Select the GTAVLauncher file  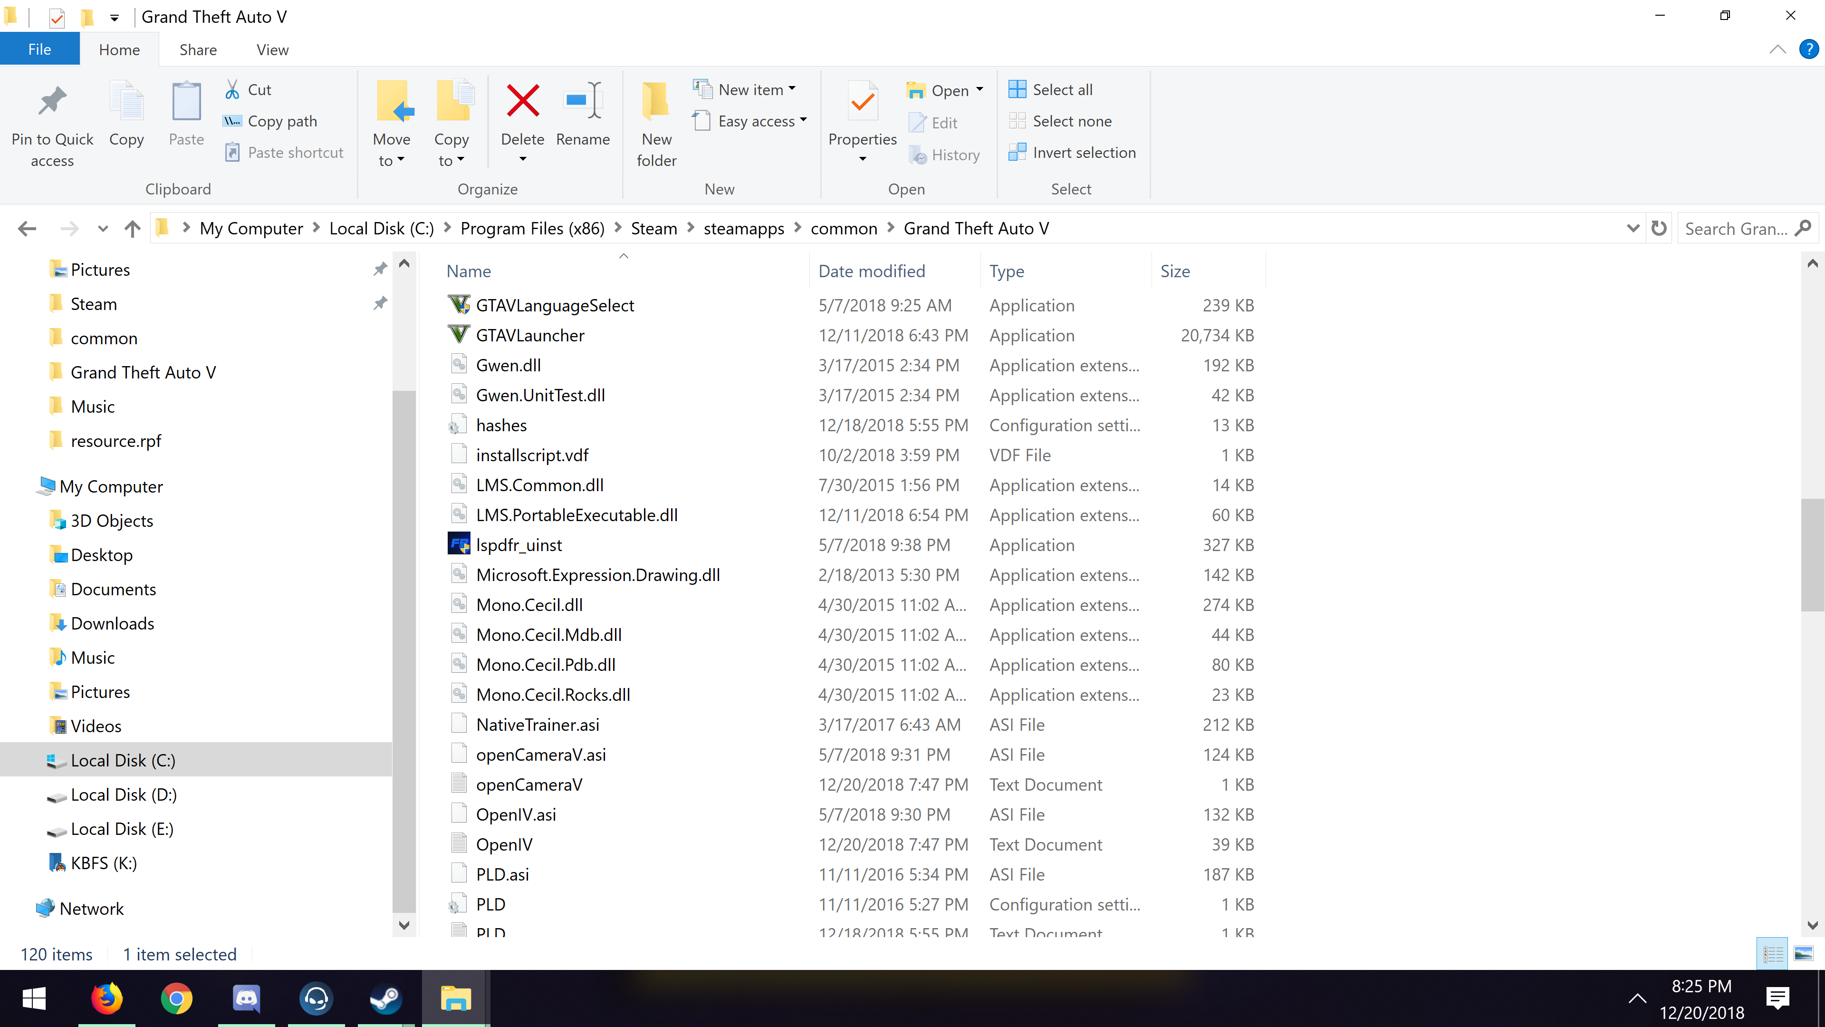coord(529,335)
